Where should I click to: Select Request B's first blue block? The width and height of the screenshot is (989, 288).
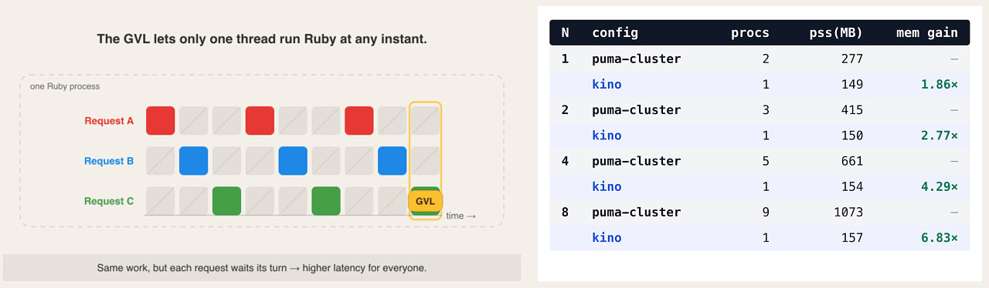pyautogui.click(x=194, y=161)
